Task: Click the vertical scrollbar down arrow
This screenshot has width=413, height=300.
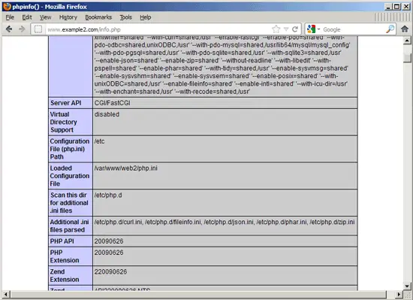Action: (x=407, y=286)
